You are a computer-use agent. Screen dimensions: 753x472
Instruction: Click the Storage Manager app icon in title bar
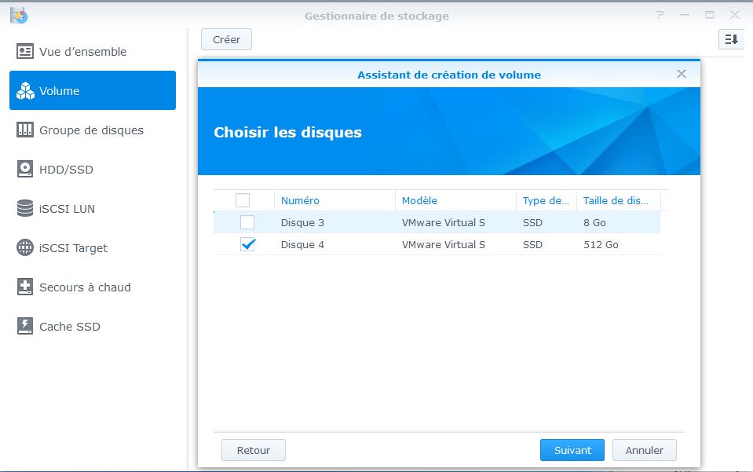click(19, 16)
